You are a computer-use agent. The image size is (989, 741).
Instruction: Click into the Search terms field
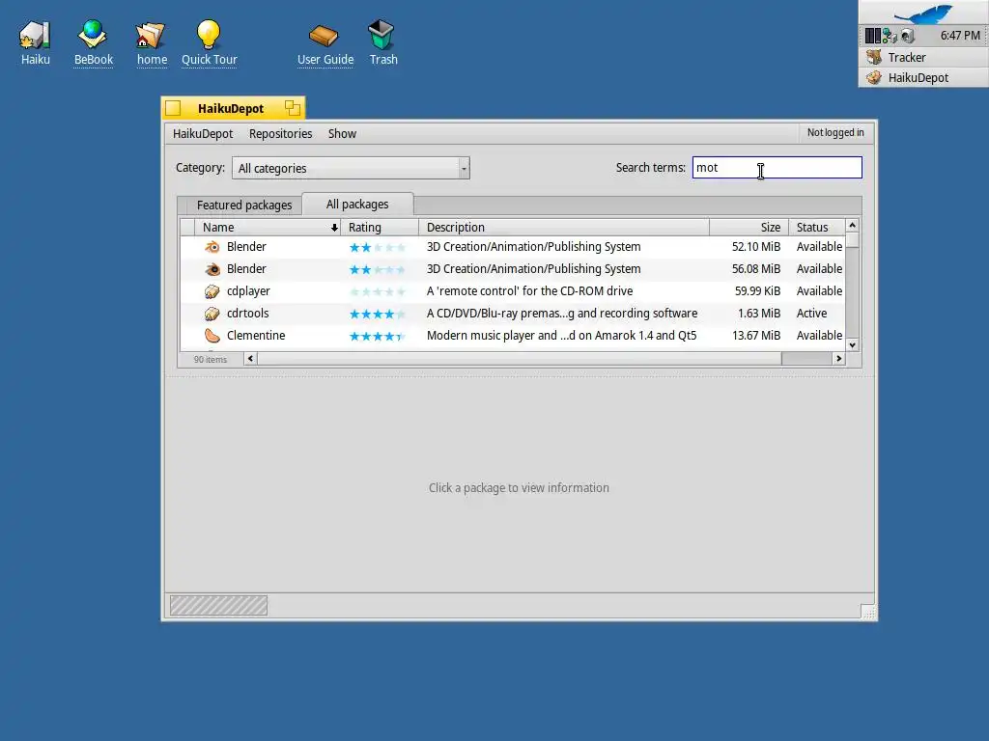pos(777,168)
